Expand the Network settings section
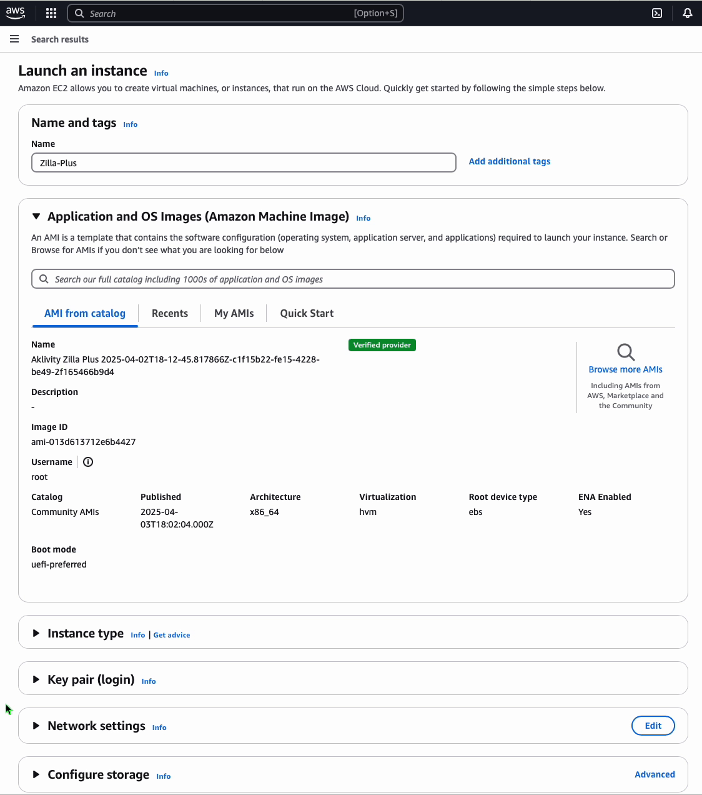 coord(36,726)
